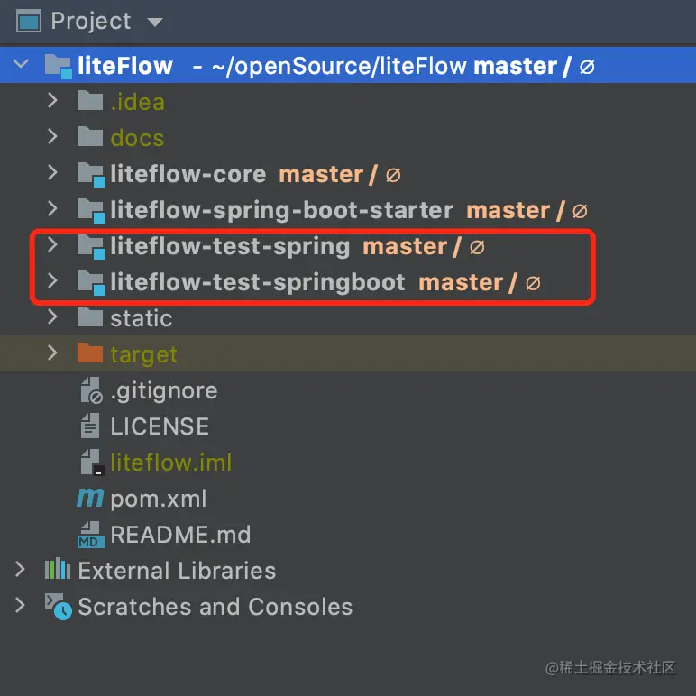Click the liteflow-spring-boot-starter module folder icon
This screenshot has height=696, width=696.
pos(91,210)
